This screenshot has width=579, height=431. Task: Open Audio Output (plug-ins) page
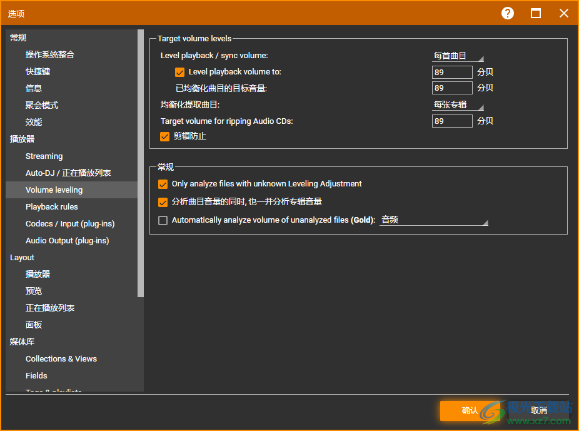point(67,241)
